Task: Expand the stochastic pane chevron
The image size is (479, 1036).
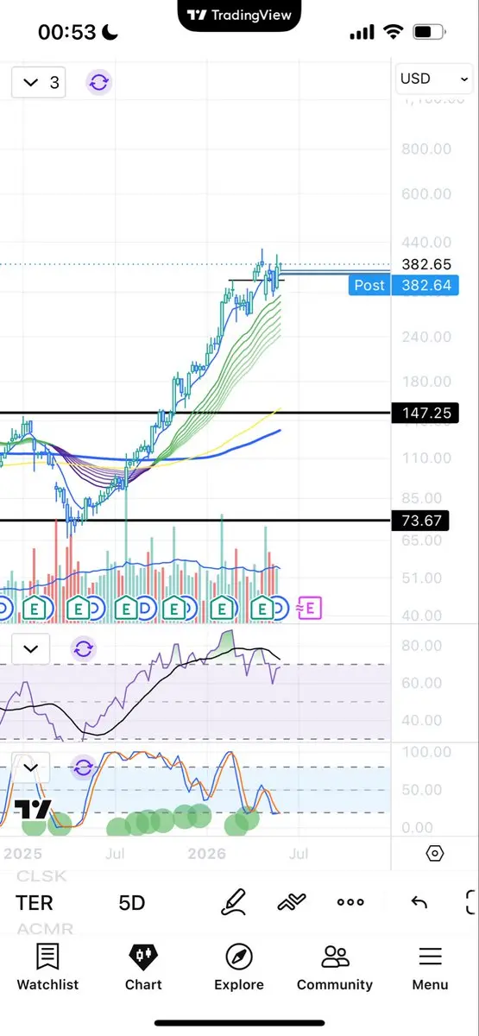Action: 32,767
